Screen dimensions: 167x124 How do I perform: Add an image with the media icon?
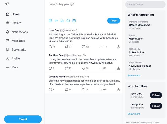50,21
